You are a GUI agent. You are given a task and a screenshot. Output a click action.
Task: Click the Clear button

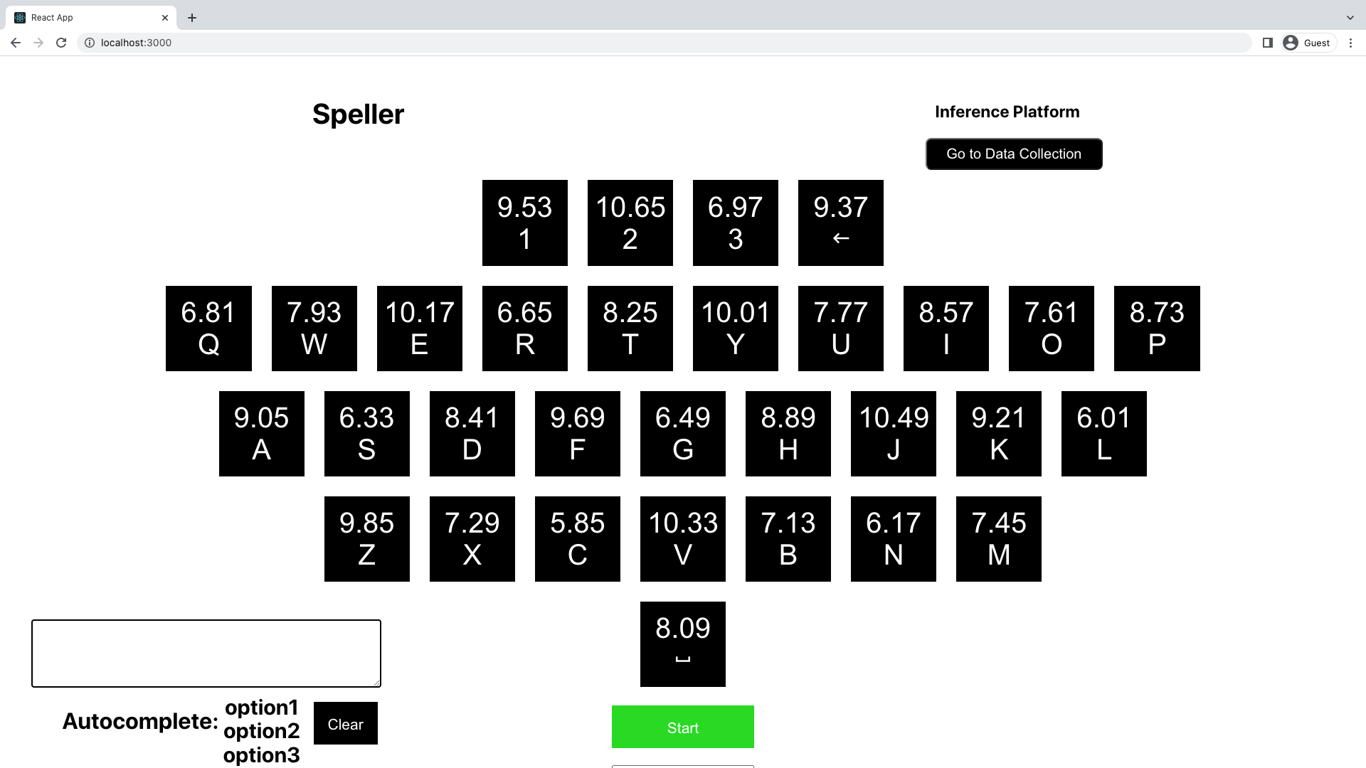[x=346, y=724]
